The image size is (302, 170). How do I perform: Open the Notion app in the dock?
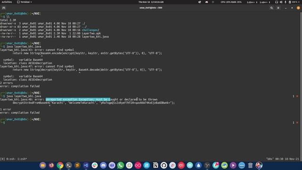point(155,165)
